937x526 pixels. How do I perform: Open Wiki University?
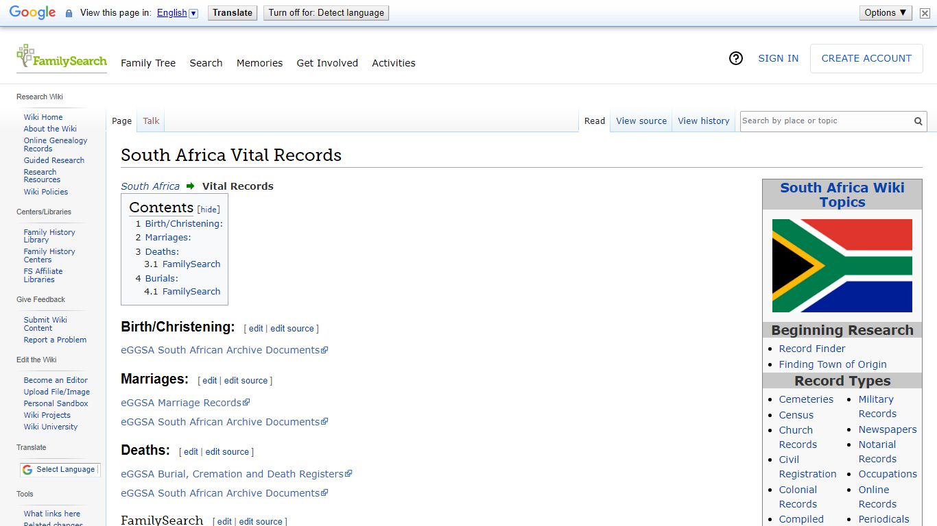[51, 427]
